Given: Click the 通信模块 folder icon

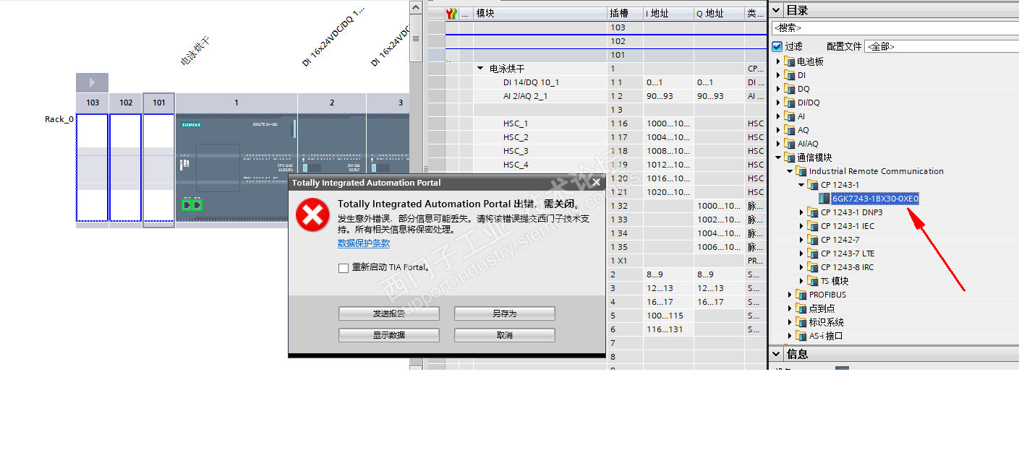Looking at the screenshot, I should [x=790, y=157].
